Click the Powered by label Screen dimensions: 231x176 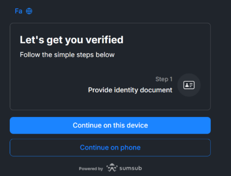91,168
